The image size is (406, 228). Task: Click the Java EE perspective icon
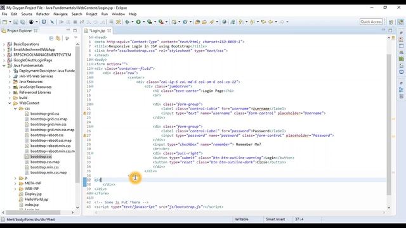[400, 22]
